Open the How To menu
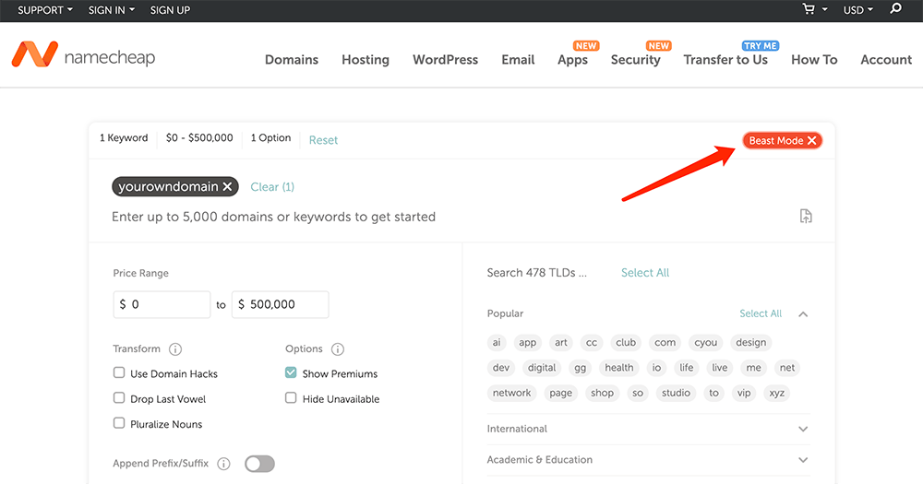Screen dimensions: 923x484 [x=814, y=59]
